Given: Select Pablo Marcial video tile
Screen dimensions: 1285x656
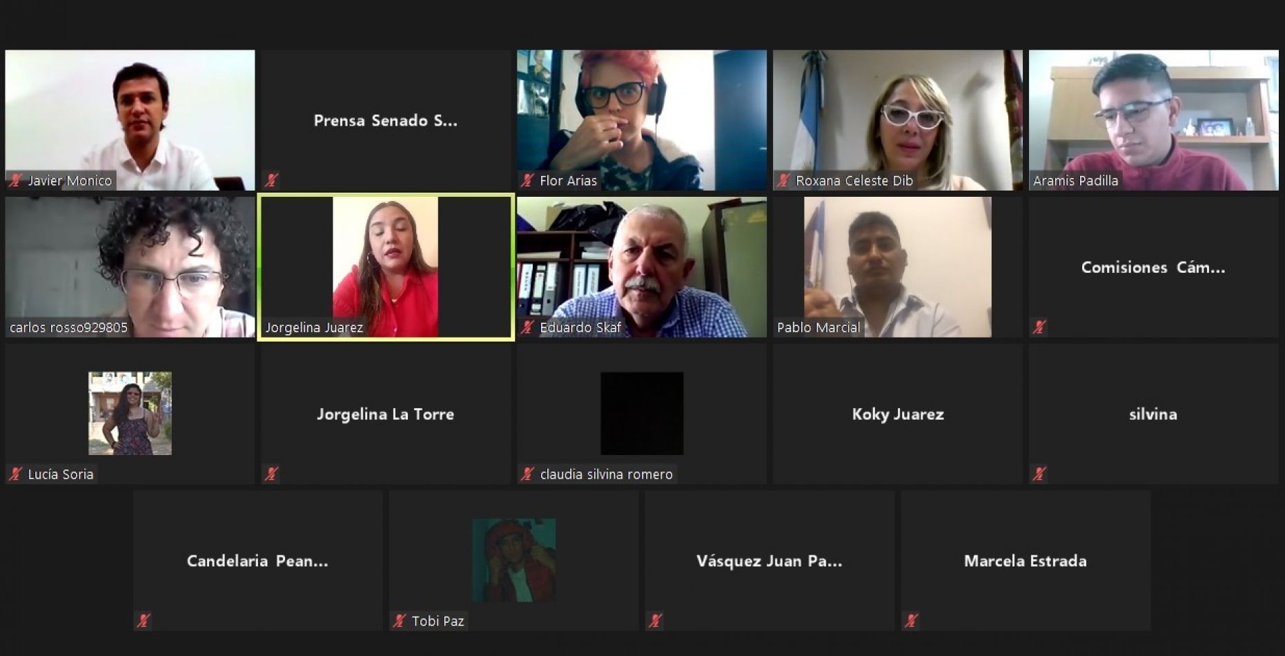Looking at the screenshot, I should coord(897,267).
